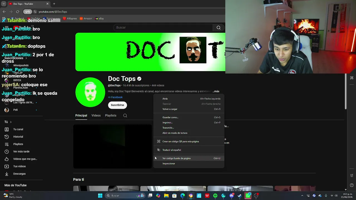Choose Imprimir... in the context menu
The width and height of the screenshot is (356, 200).
[189, 122]
